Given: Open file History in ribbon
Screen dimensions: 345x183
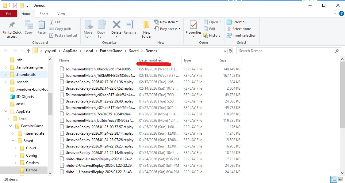Looking at the screenshot, I should 212,35.
